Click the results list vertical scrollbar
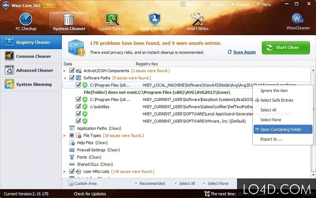Viewport: 316px width, 198px height. (x=313, y=123)
